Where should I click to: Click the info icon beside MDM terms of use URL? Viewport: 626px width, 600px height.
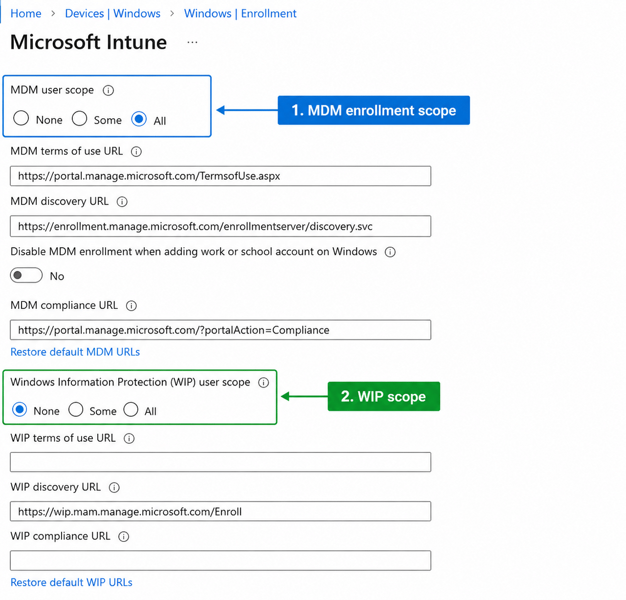(x=136, y=151)
